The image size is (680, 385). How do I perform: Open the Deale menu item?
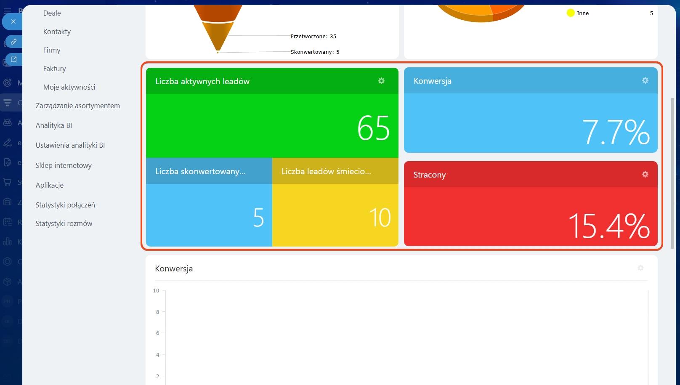[52, 13]
